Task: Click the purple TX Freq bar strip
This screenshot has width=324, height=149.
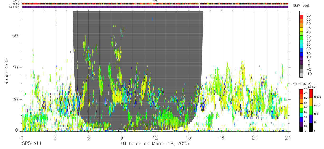Action: tap(155, 7)
